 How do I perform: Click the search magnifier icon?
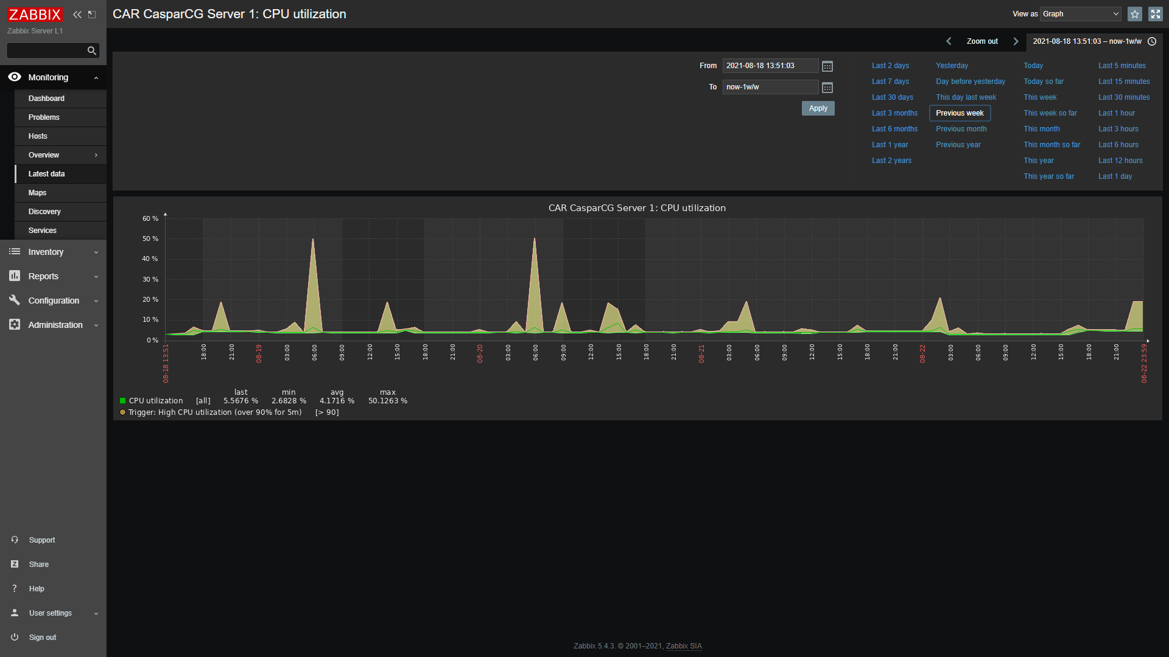coord(92,50)
